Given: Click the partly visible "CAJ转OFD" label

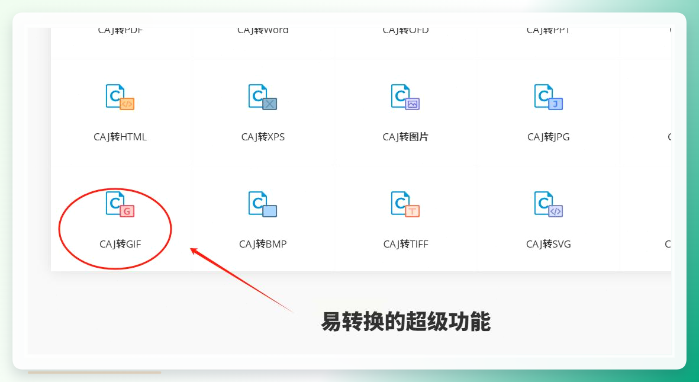Looking at the screenshot, I should click(x=405, y=31).
